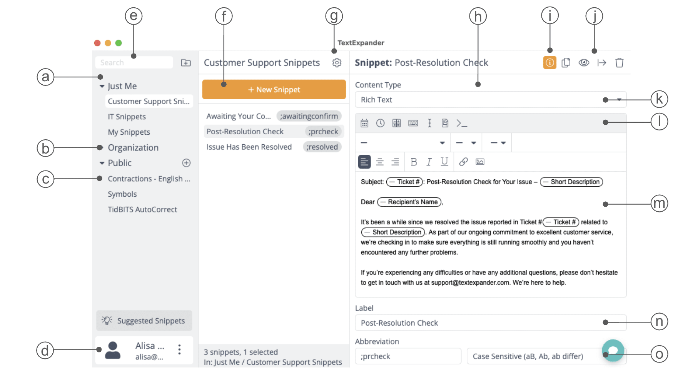Screen dimensions: 698x381
Task: Toggle the snippet info panel button
Action: point(549,63)
